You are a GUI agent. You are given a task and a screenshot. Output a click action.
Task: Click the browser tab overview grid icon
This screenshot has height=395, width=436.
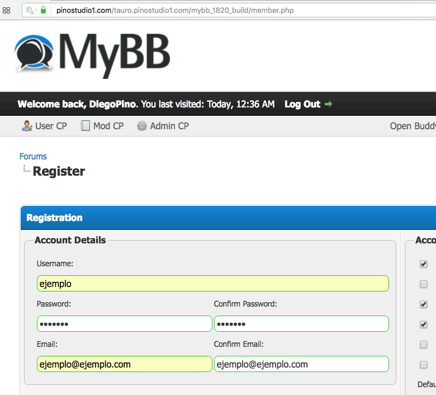coord(6,11)
